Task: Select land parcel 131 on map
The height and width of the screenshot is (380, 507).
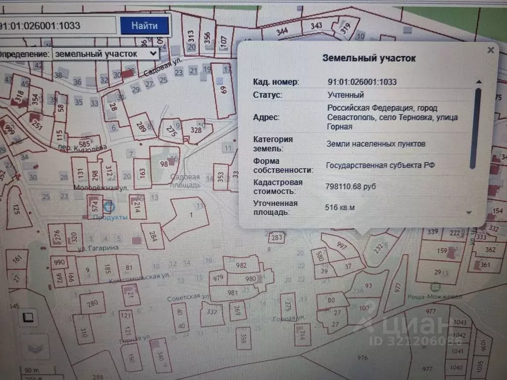Action: [80, 173]
